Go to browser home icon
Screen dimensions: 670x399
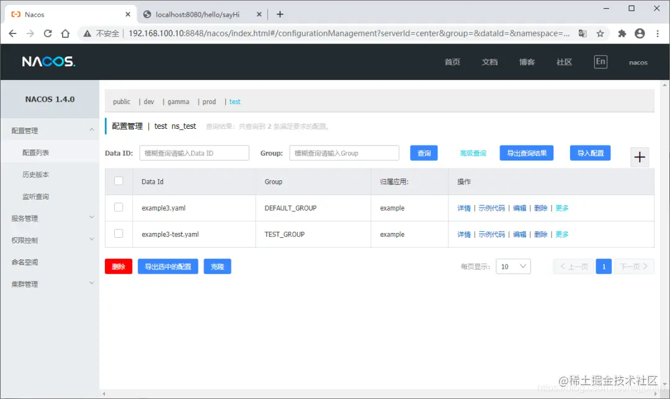coord(65,33)
